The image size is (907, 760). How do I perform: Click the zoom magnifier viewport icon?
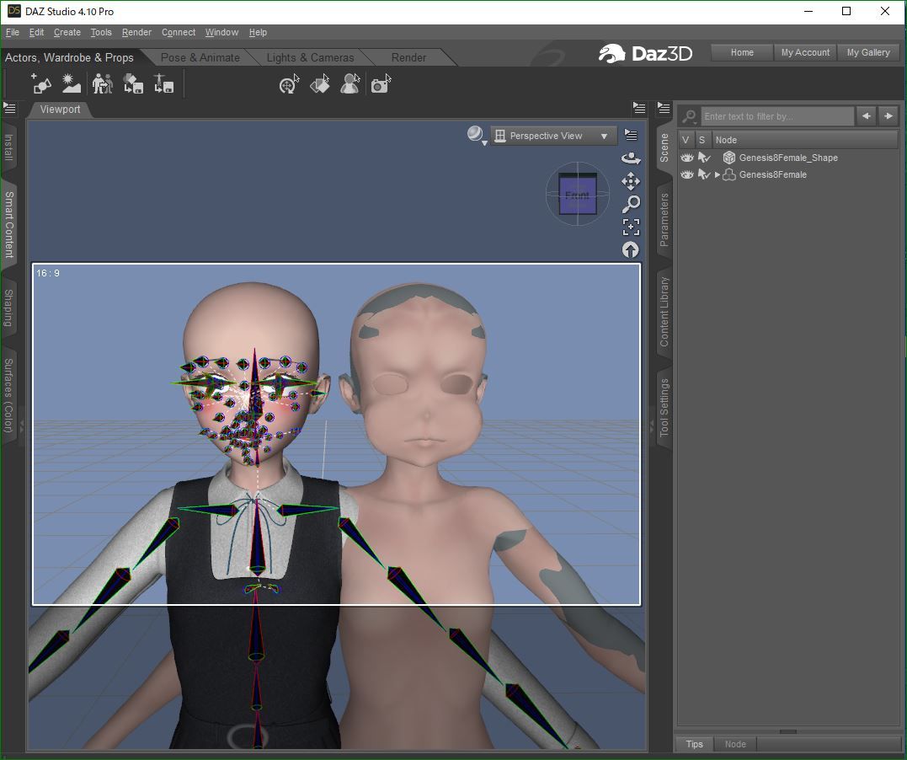coord(631,204)
